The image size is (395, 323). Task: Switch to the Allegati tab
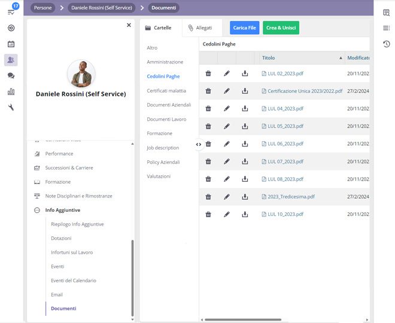(x=200, y=28)
